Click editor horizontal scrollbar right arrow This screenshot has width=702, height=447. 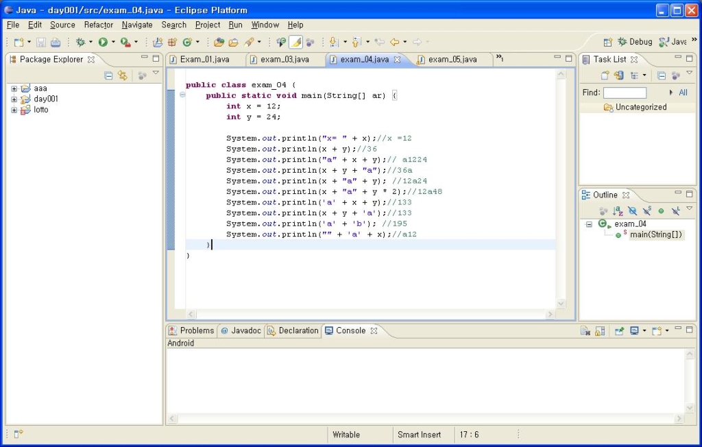pos(550,315)
